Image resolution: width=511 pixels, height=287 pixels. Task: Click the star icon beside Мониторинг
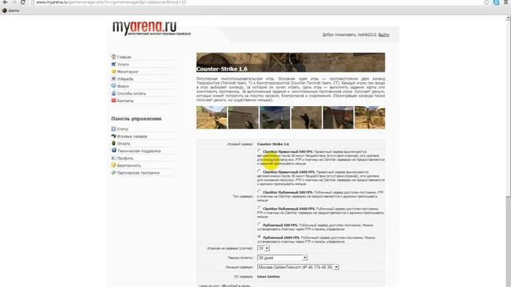tap(113, 71)
